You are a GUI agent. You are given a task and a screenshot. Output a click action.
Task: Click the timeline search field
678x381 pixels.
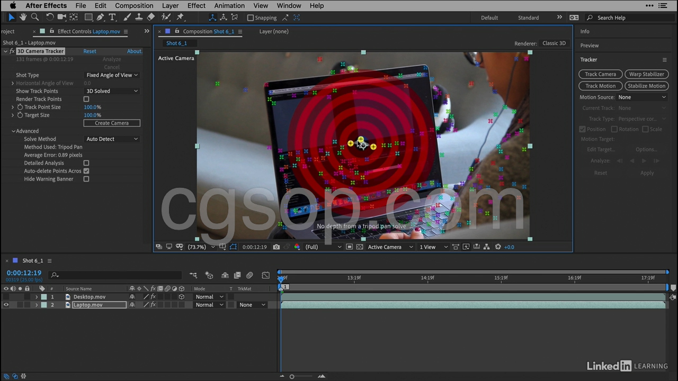[x=115, y=275]
